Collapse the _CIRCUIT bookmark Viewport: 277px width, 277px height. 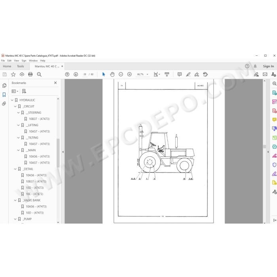[15, 106]
